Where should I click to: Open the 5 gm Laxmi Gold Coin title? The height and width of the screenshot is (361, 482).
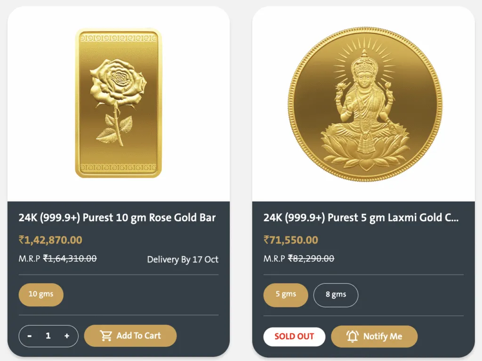click(361, 217)
